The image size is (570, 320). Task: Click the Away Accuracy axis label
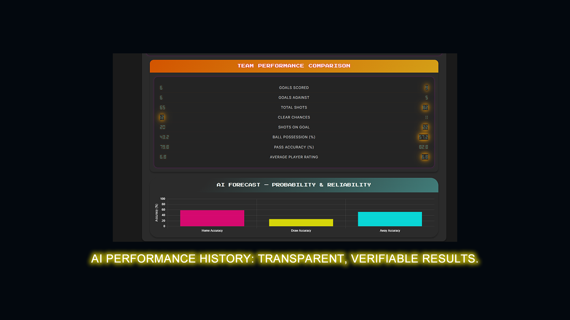point(389,231)
